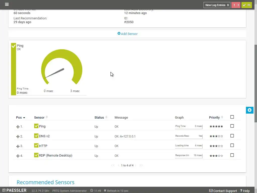Image resolution: width=257 pixels, height=193 pixels.
Task: Click the Message column header
Action: click(x=121, y=118)
